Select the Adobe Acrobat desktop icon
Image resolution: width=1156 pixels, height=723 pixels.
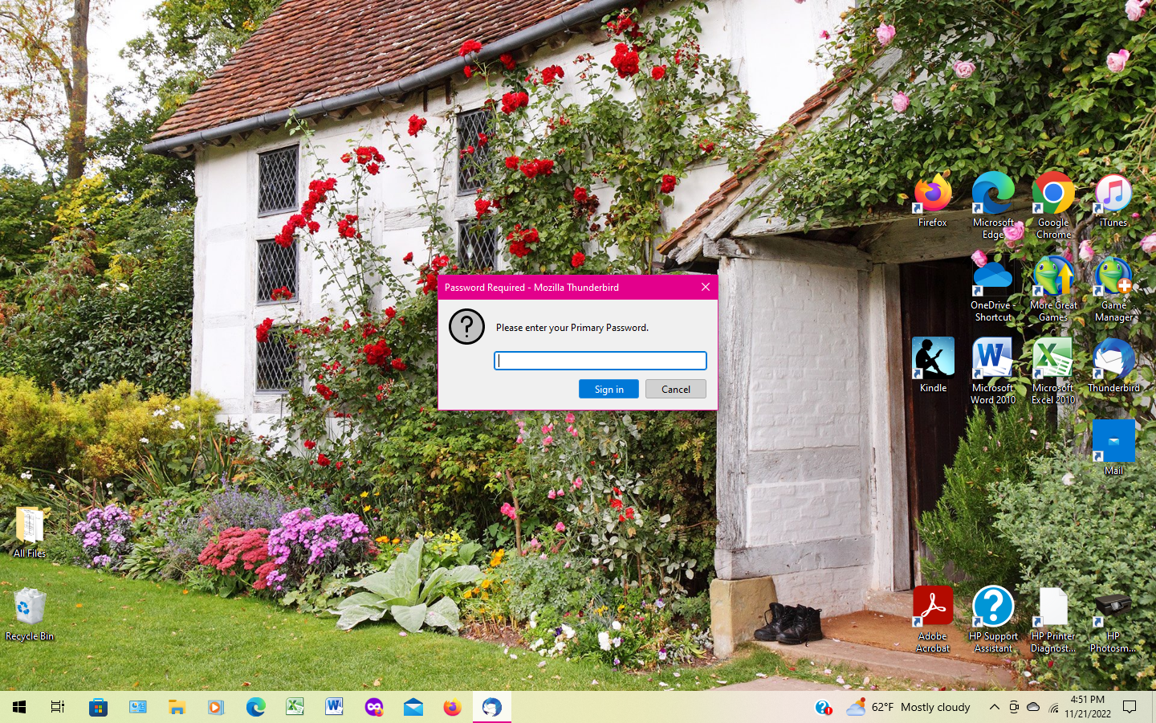(x=933, y=619)
